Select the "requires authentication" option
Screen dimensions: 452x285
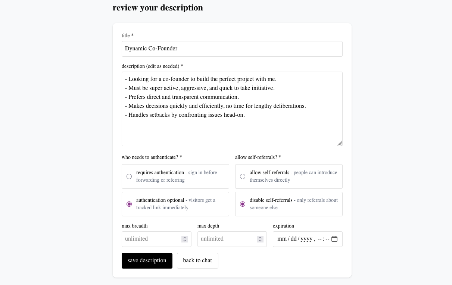point(129,176)
